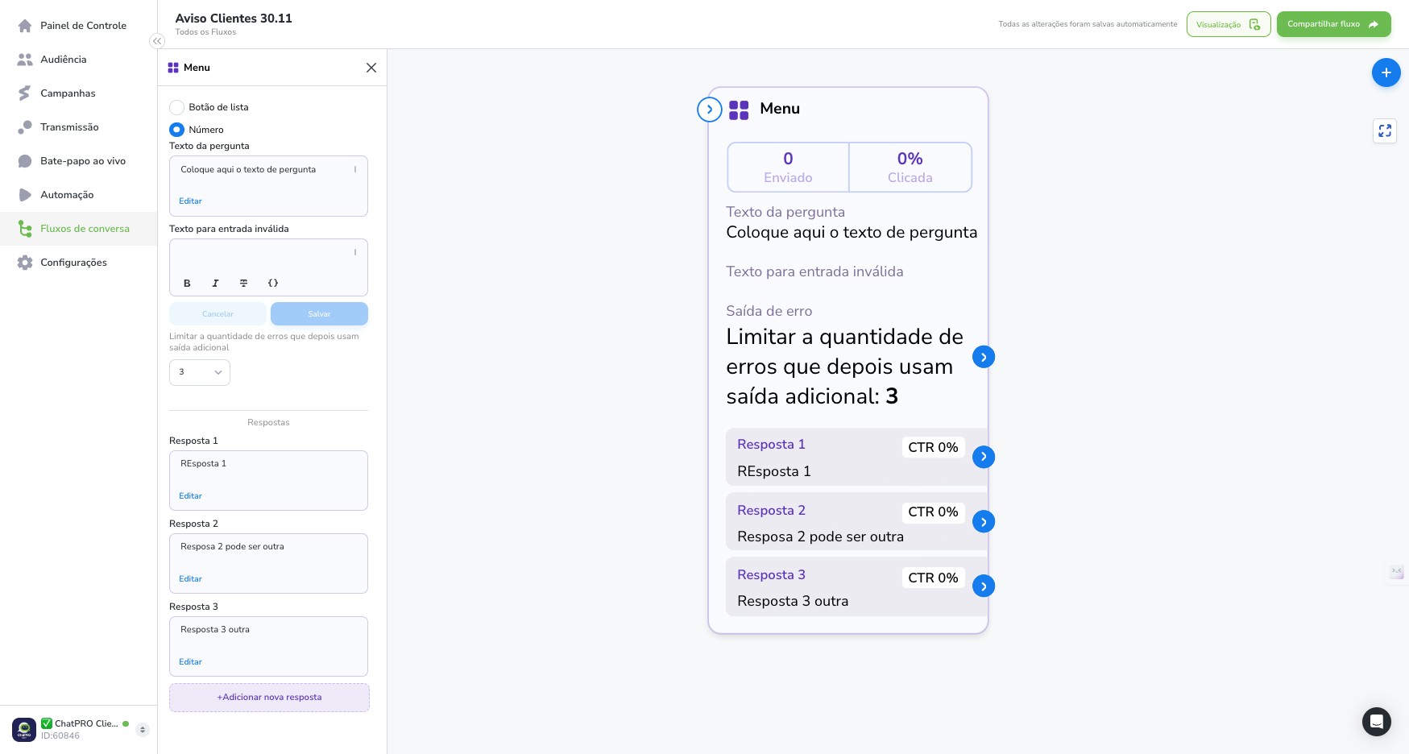This screenshot has width=1409, height=754.
Task: Click Editar link under Resposta 2
Action: 190,579
